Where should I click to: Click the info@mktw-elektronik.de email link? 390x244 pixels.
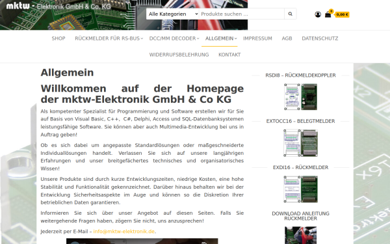pyautogui.click(x=124, y=231)
